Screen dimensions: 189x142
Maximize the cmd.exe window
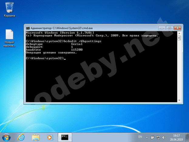[x=170, y=28]
